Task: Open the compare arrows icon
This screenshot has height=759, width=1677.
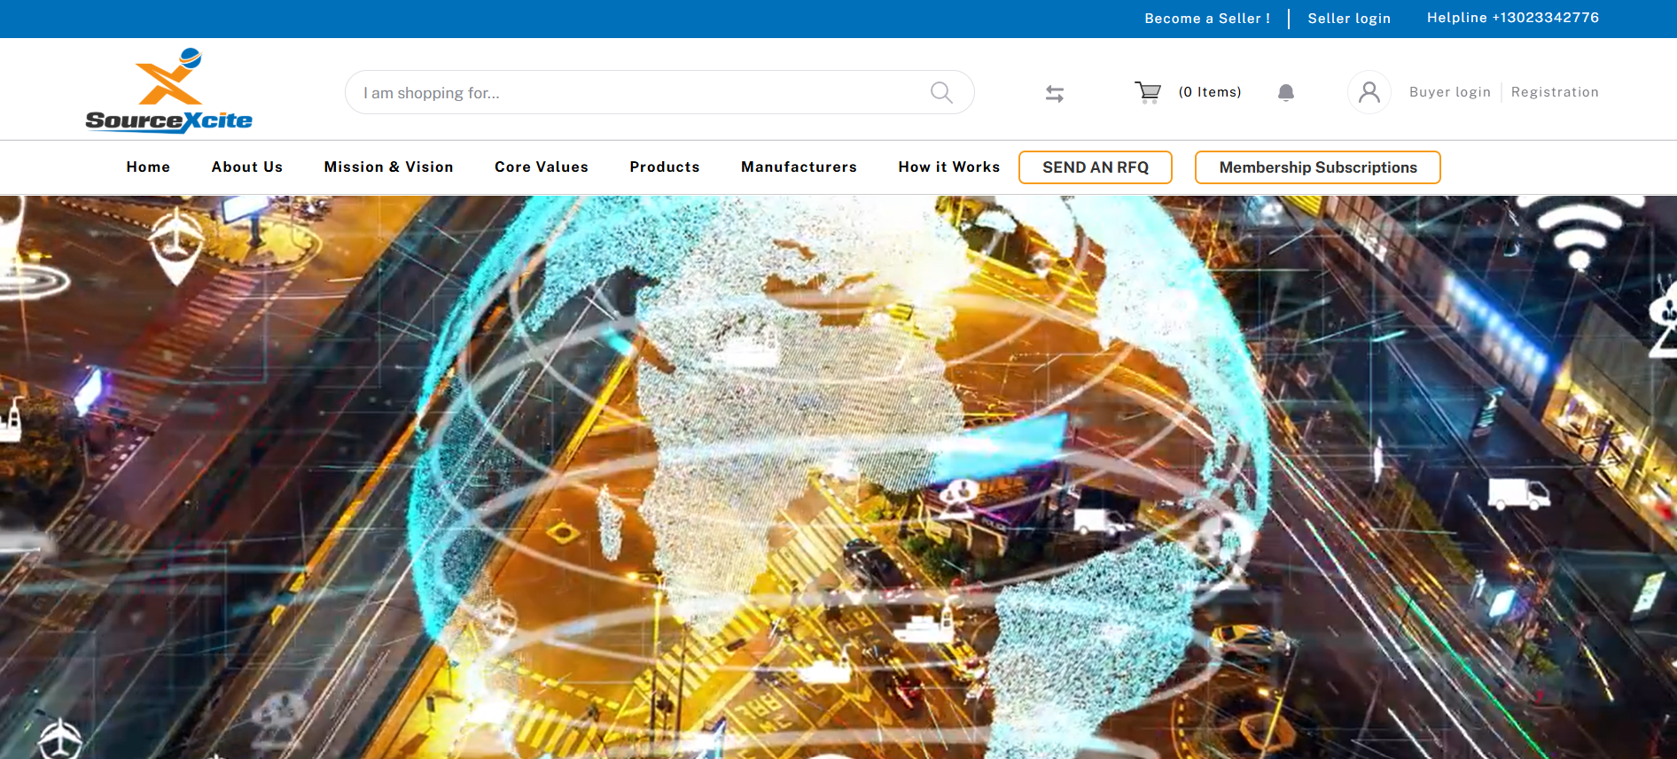Action: (x=1055, y=93)
